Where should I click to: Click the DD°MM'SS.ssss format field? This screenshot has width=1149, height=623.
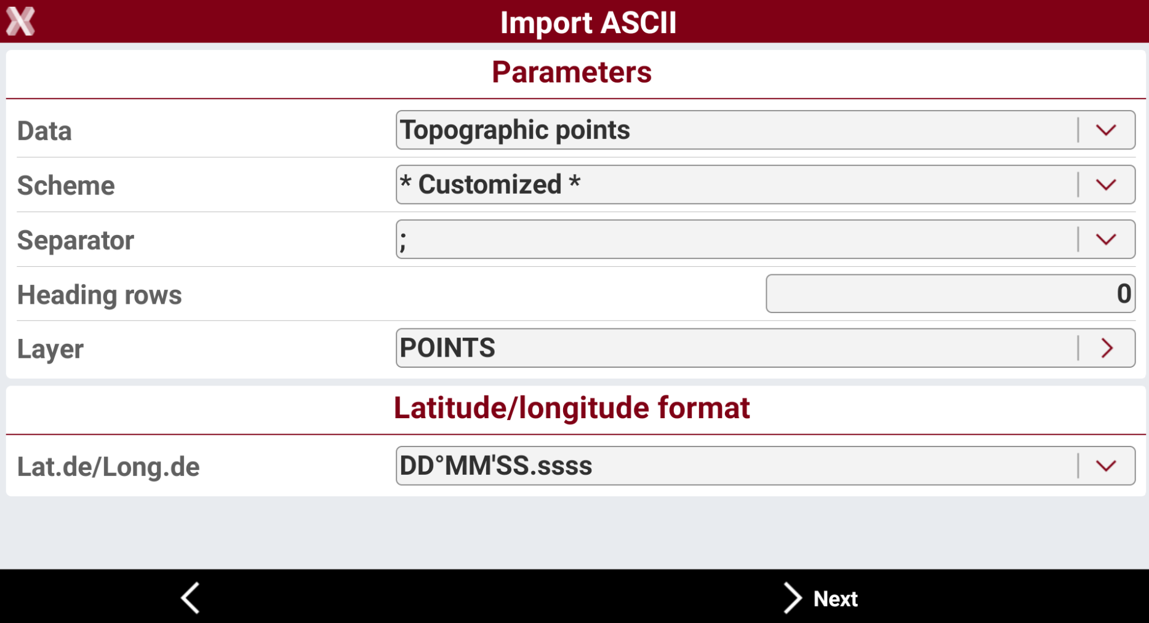tap(766, 466)
